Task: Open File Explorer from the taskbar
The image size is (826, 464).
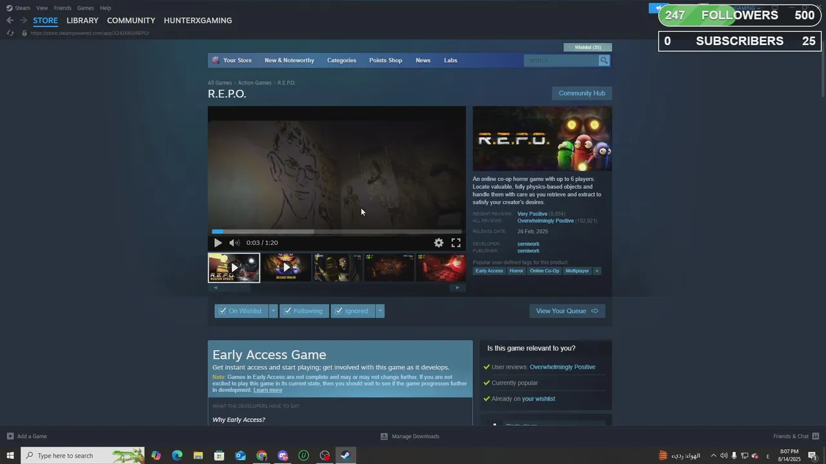Action: (x=198, y=456)
